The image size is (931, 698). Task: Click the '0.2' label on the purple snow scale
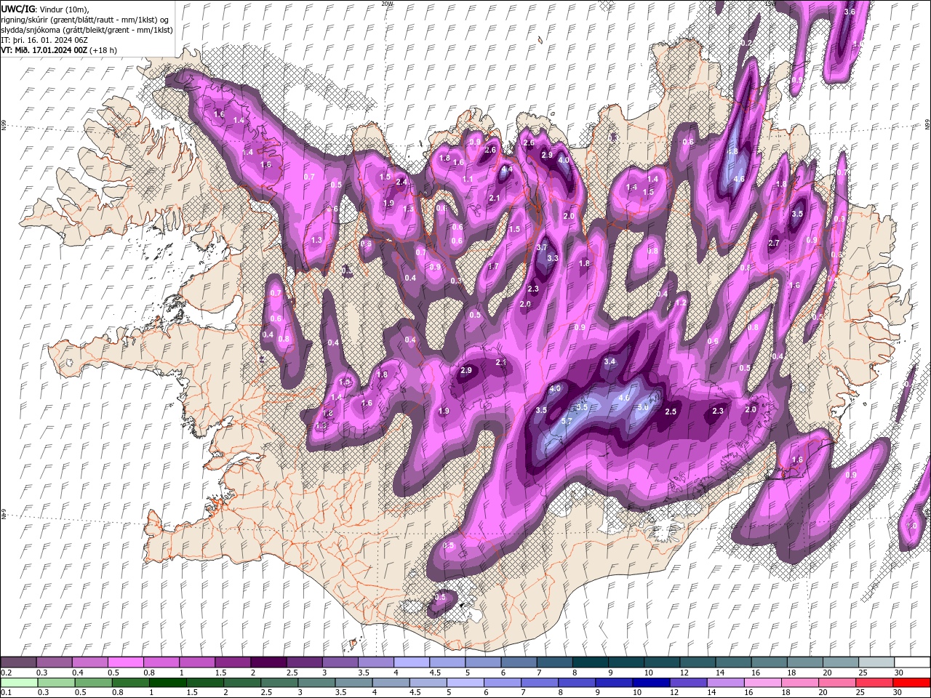[6, 673]
